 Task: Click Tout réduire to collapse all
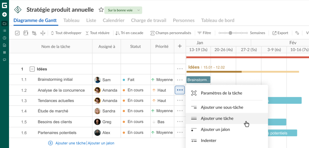(97, 33)
